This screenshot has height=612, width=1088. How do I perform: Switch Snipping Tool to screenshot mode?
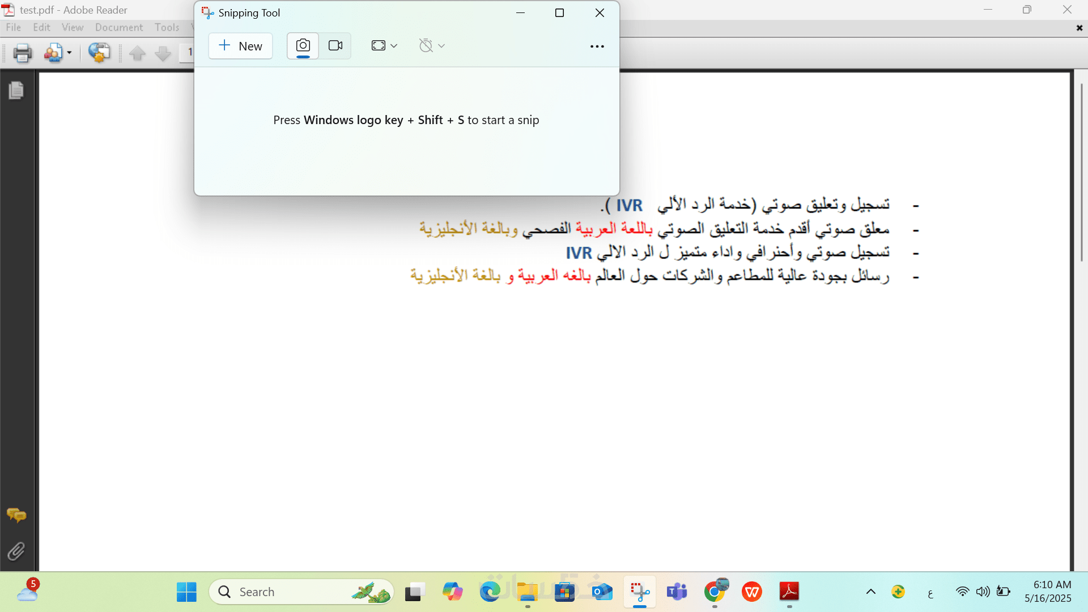303,46
